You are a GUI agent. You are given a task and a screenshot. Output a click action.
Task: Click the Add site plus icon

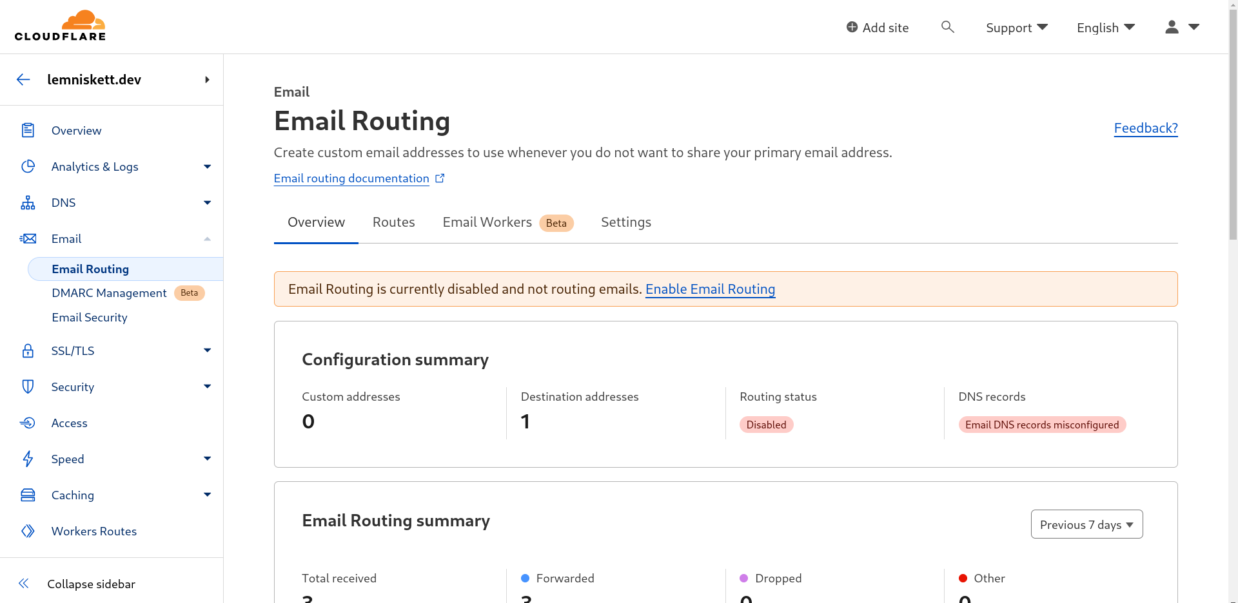point(852,27)
